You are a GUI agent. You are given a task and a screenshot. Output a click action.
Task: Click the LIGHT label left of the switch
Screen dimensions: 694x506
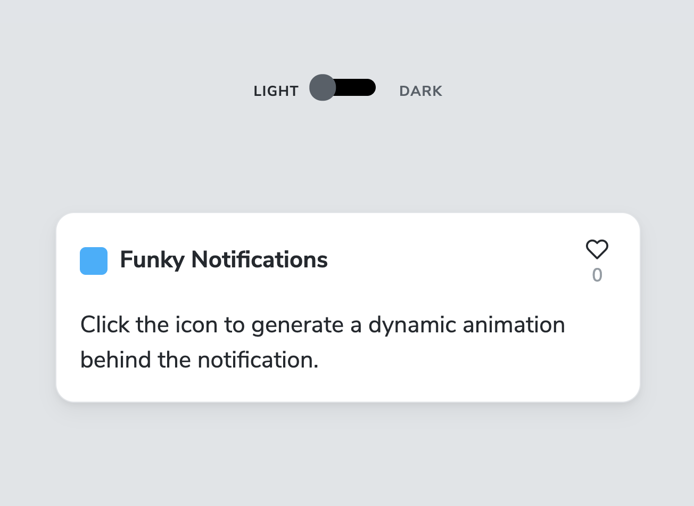(276, 91)
